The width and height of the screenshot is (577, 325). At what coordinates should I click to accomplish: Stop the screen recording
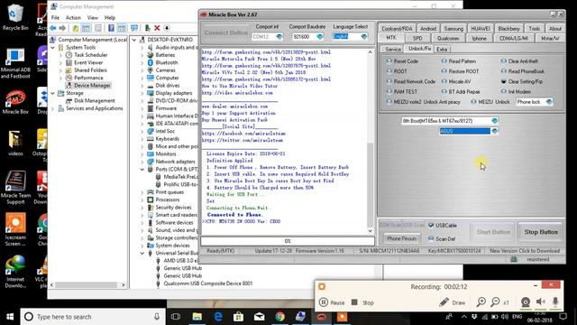(x=362, y=302)
